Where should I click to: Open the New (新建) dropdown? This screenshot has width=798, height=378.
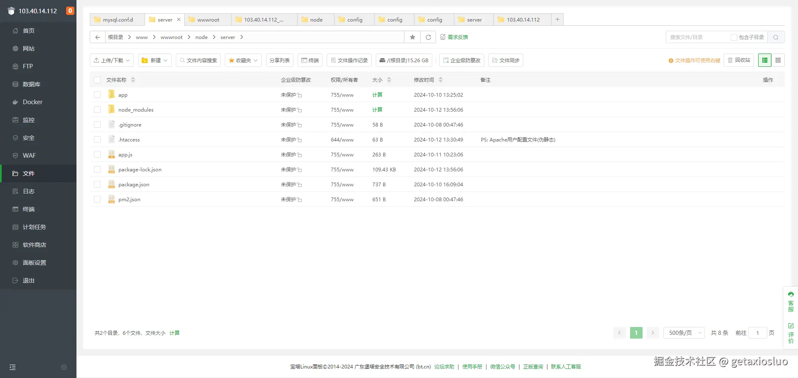[155, 61]
